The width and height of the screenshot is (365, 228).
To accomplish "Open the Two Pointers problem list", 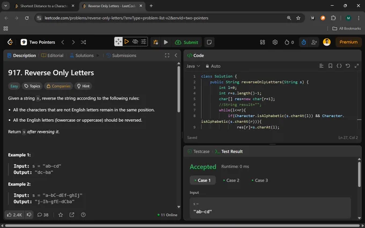I will pyautogui.click(x=38, y=42).
